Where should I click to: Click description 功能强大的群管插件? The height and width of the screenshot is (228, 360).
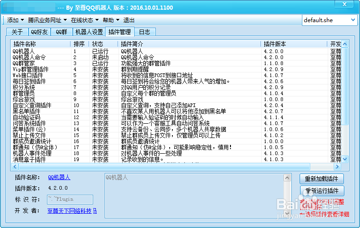click(x=146, y=63)
